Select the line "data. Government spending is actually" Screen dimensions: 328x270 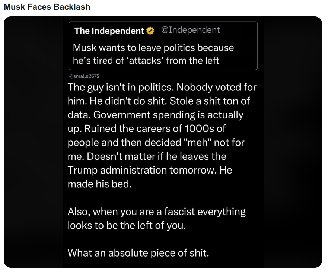coord(155,115)
